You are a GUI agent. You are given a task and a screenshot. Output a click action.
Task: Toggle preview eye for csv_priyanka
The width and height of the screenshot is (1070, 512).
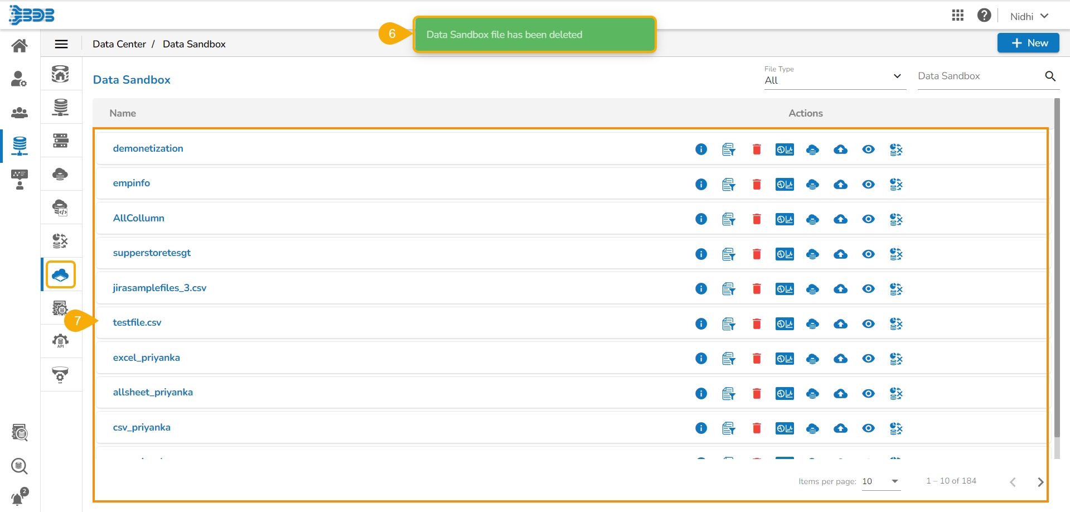[868, 428]
